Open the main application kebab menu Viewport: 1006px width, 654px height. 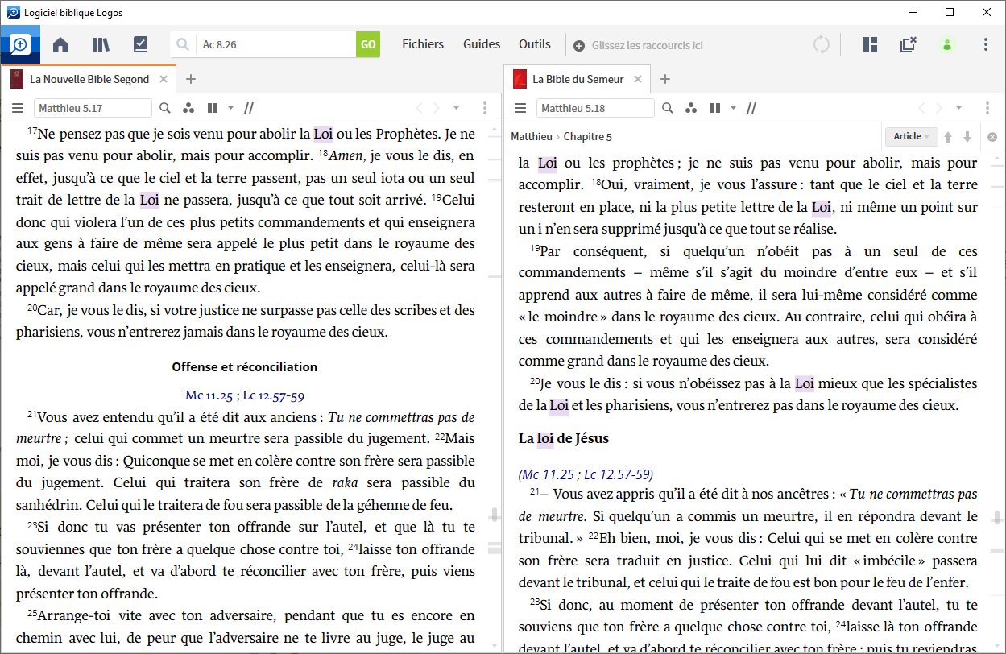(x=986, y=45)
